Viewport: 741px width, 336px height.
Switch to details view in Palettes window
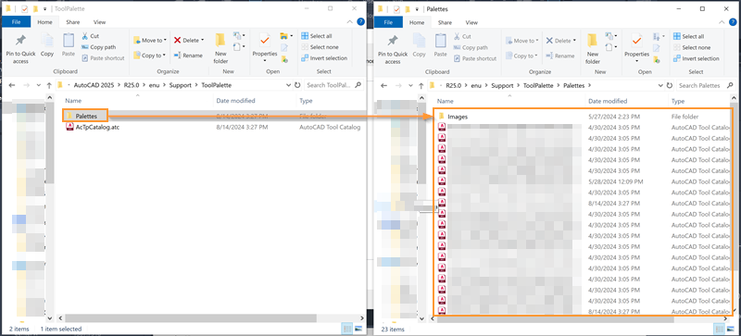pyautogui.click(x=719, y=329)
